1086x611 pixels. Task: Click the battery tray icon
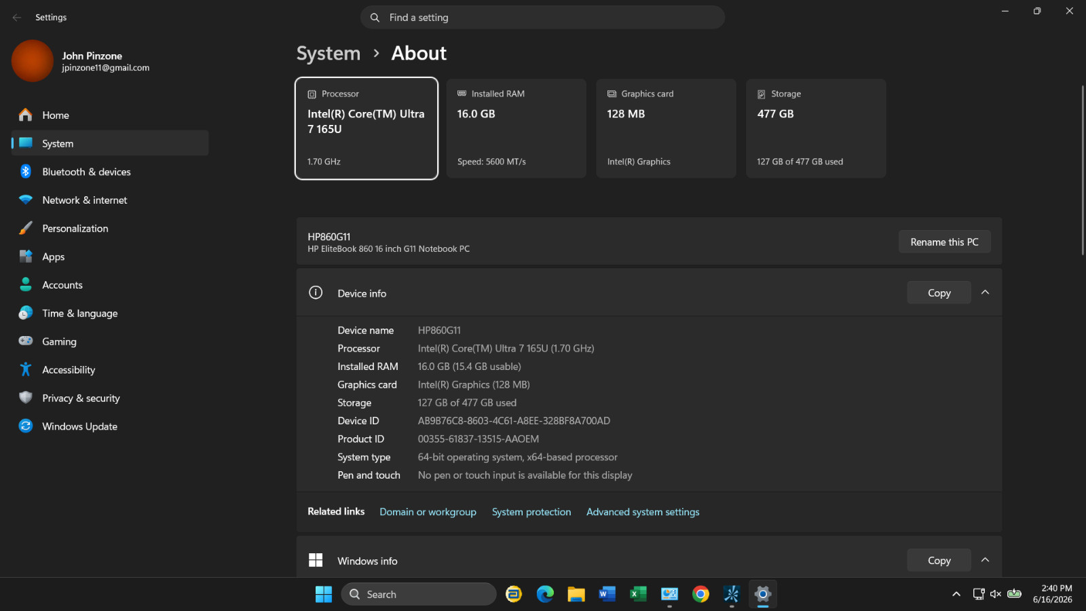click(1014, 594)
